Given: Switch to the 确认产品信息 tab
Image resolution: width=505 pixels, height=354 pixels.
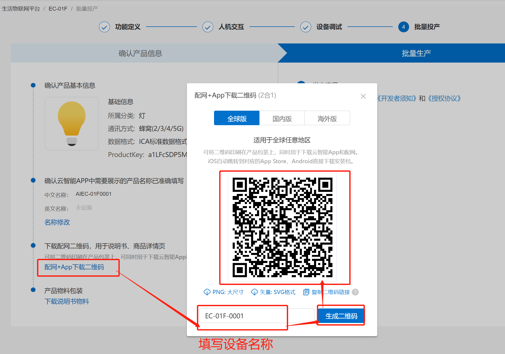Looking at the screenshot, I should pyautogui.click(x=140, y=53).
